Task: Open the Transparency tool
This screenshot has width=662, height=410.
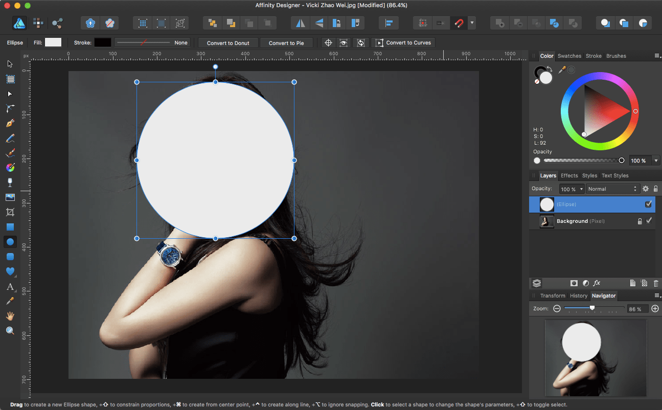Action: 10,182
